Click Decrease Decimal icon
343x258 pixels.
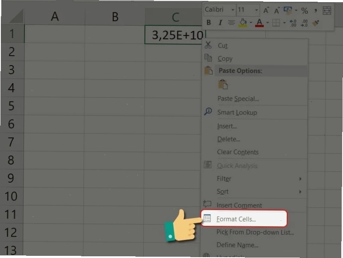[304, 23]
